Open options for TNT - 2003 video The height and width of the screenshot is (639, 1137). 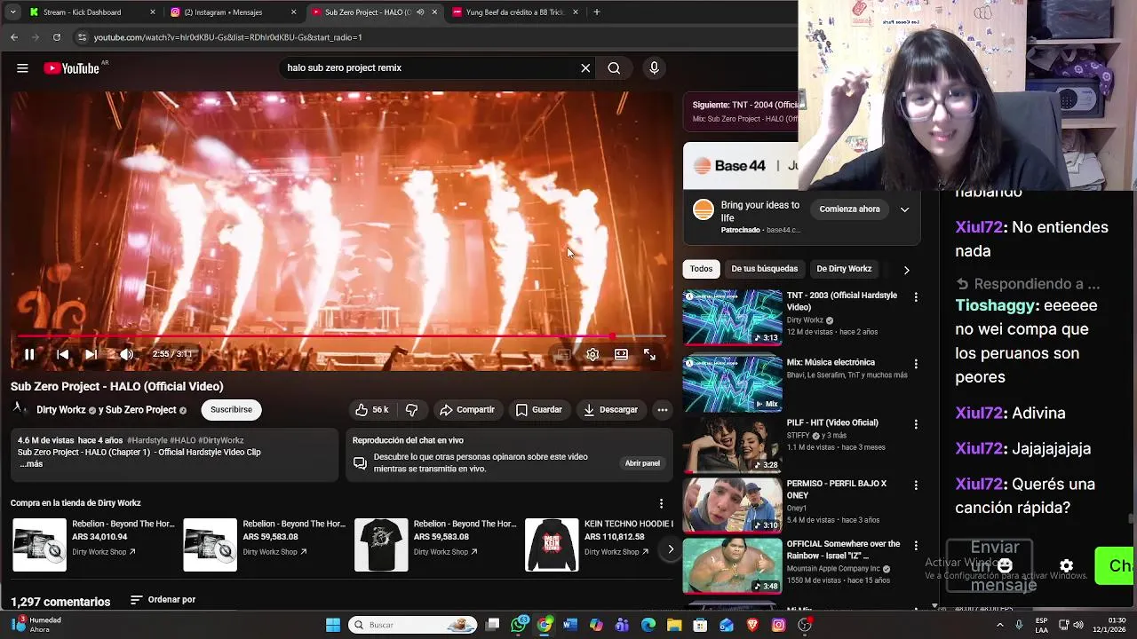tap(916, 297)
